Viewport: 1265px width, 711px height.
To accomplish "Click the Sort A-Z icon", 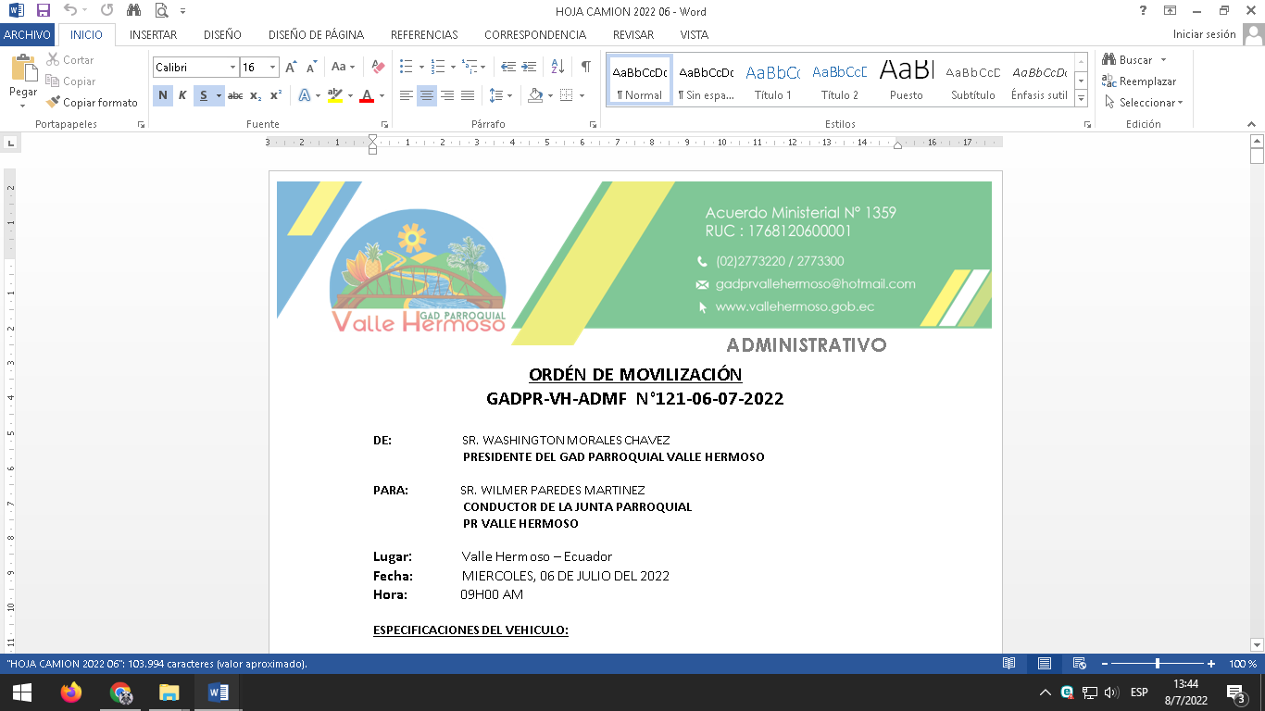I will (557, 67).
